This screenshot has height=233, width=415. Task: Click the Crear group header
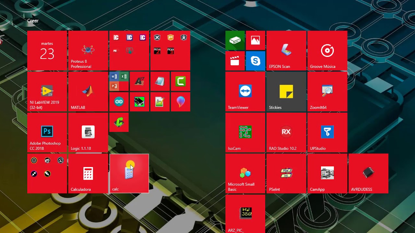[x=33, y=21]
